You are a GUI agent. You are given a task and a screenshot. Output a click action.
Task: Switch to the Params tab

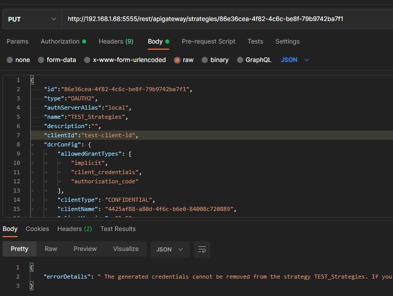[17, 41]
